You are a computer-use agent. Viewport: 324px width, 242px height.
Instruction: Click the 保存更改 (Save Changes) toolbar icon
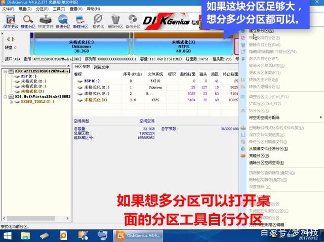click(x=11, y=21)
